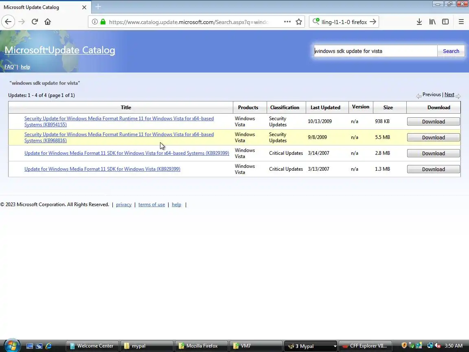
Task: Switch to Welcome Center taskbar button
Action: pyautogui.click(x=92, y=346)
